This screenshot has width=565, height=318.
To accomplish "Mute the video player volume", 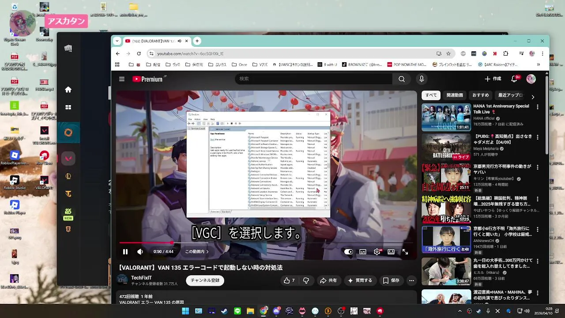I will point(140,252).
